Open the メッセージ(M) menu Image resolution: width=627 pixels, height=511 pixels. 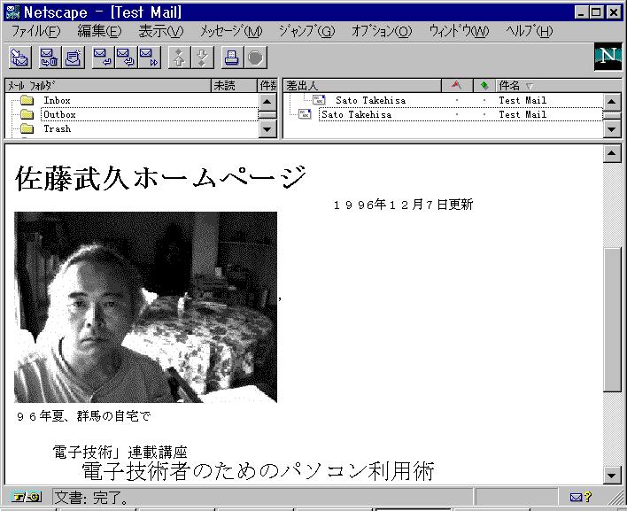230,31
